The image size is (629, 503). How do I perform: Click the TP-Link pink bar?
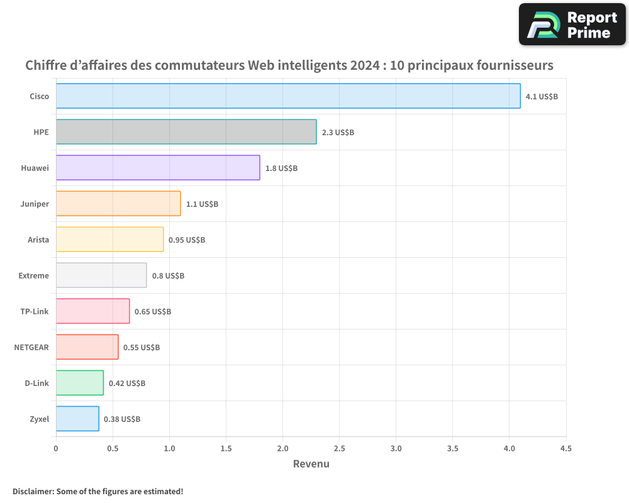click(91, 311)
